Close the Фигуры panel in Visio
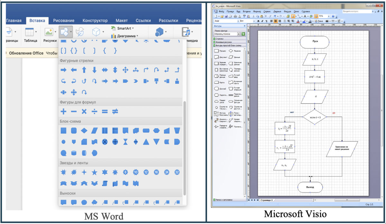386x224 pixels. point(244,26)
